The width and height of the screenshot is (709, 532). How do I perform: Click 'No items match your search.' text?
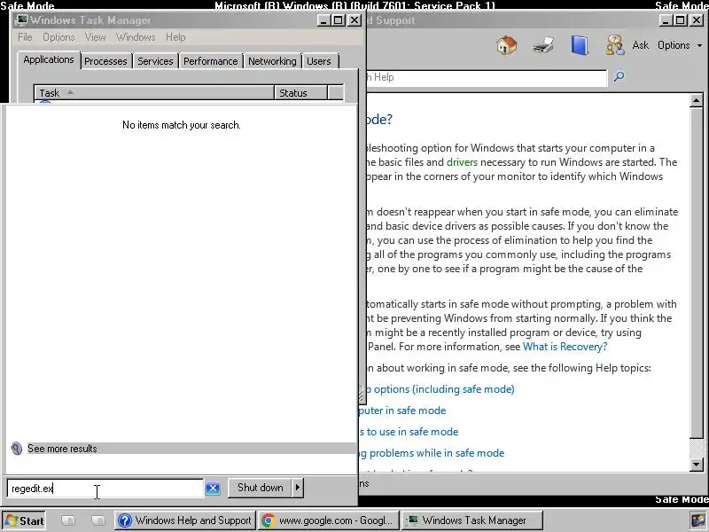[x=182, y=125]
